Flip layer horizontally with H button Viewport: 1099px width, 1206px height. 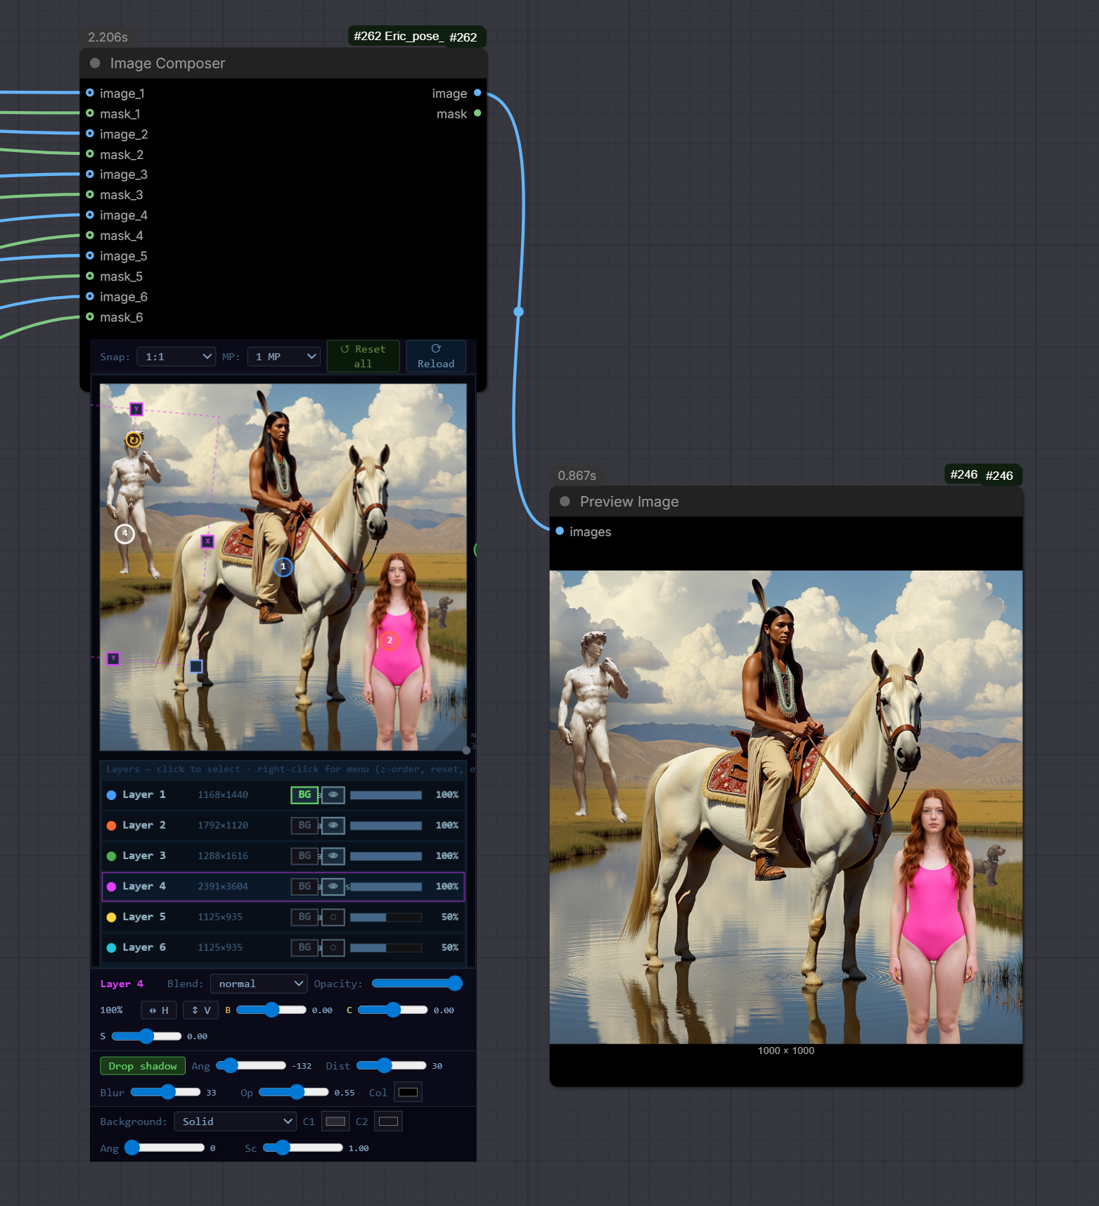click(159, 1010)
